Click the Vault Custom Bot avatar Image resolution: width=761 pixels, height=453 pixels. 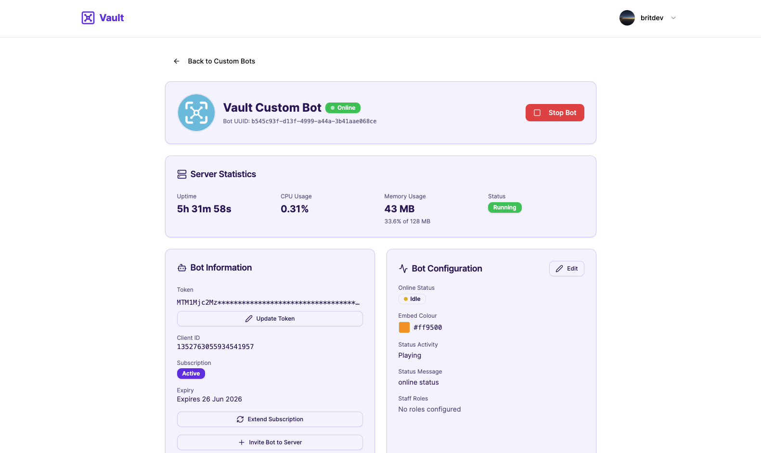click(x=196, y=113)
